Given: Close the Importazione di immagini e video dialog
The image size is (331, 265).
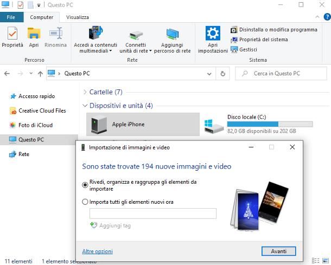Looking at the screenshot, I should [292, 147].
